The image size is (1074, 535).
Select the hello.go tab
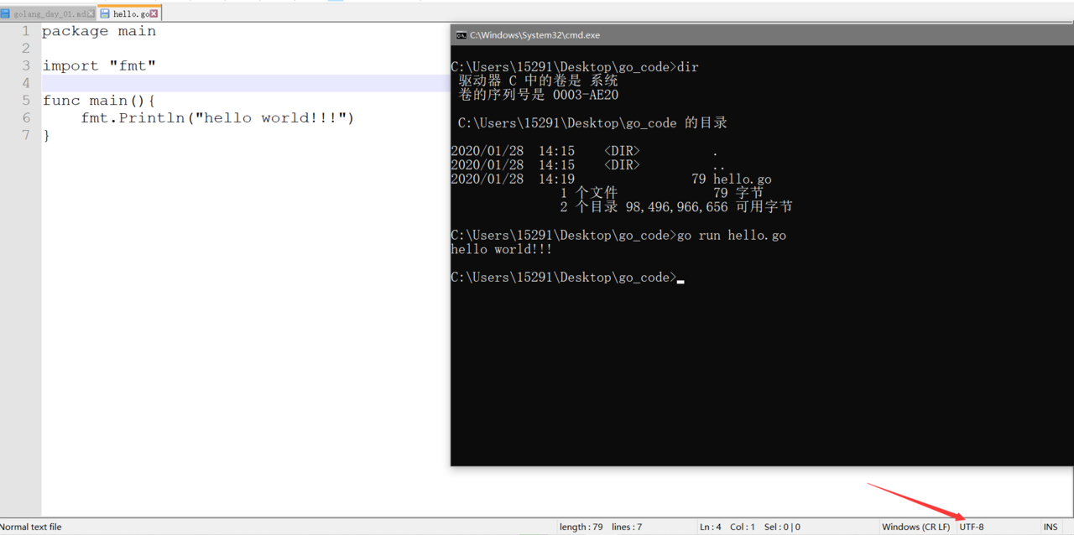pyautogui.click(x=131, y=14)
